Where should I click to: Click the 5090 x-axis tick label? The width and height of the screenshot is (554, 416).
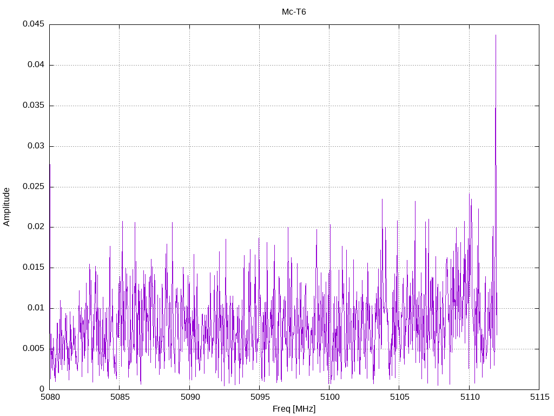pyautogui.click(x=189, y=397)
